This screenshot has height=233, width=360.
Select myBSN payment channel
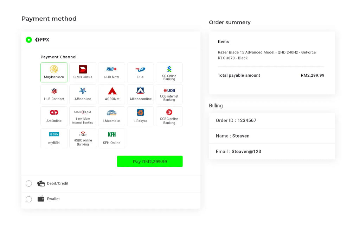54,138
